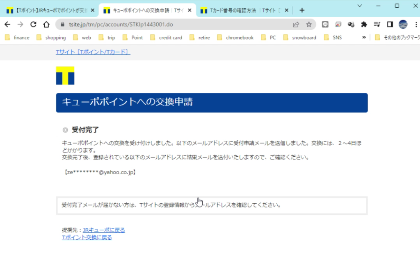Open the Point bookmark folder
Image resolution: width=420 pixels, height=261 pixels.
click(132, 38)
